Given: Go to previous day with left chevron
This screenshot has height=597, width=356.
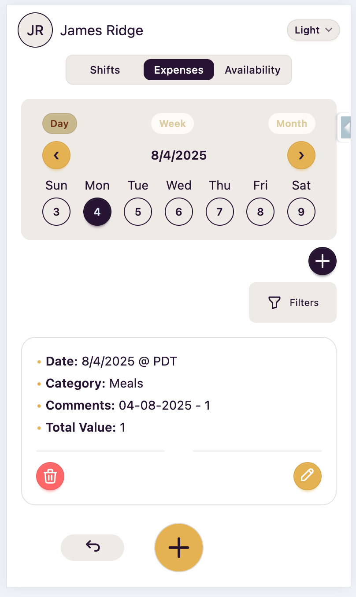Looking at the screenshot, I should pyautogui.click(x=56, y=155).
